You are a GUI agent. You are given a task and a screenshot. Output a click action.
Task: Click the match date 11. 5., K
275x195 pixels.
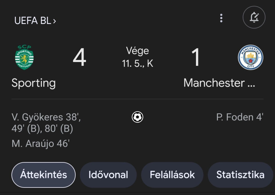click(137, 63)
